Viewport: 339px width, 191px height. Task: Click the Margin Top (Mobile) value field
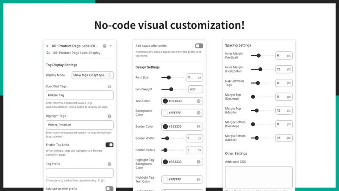[284, 111]
